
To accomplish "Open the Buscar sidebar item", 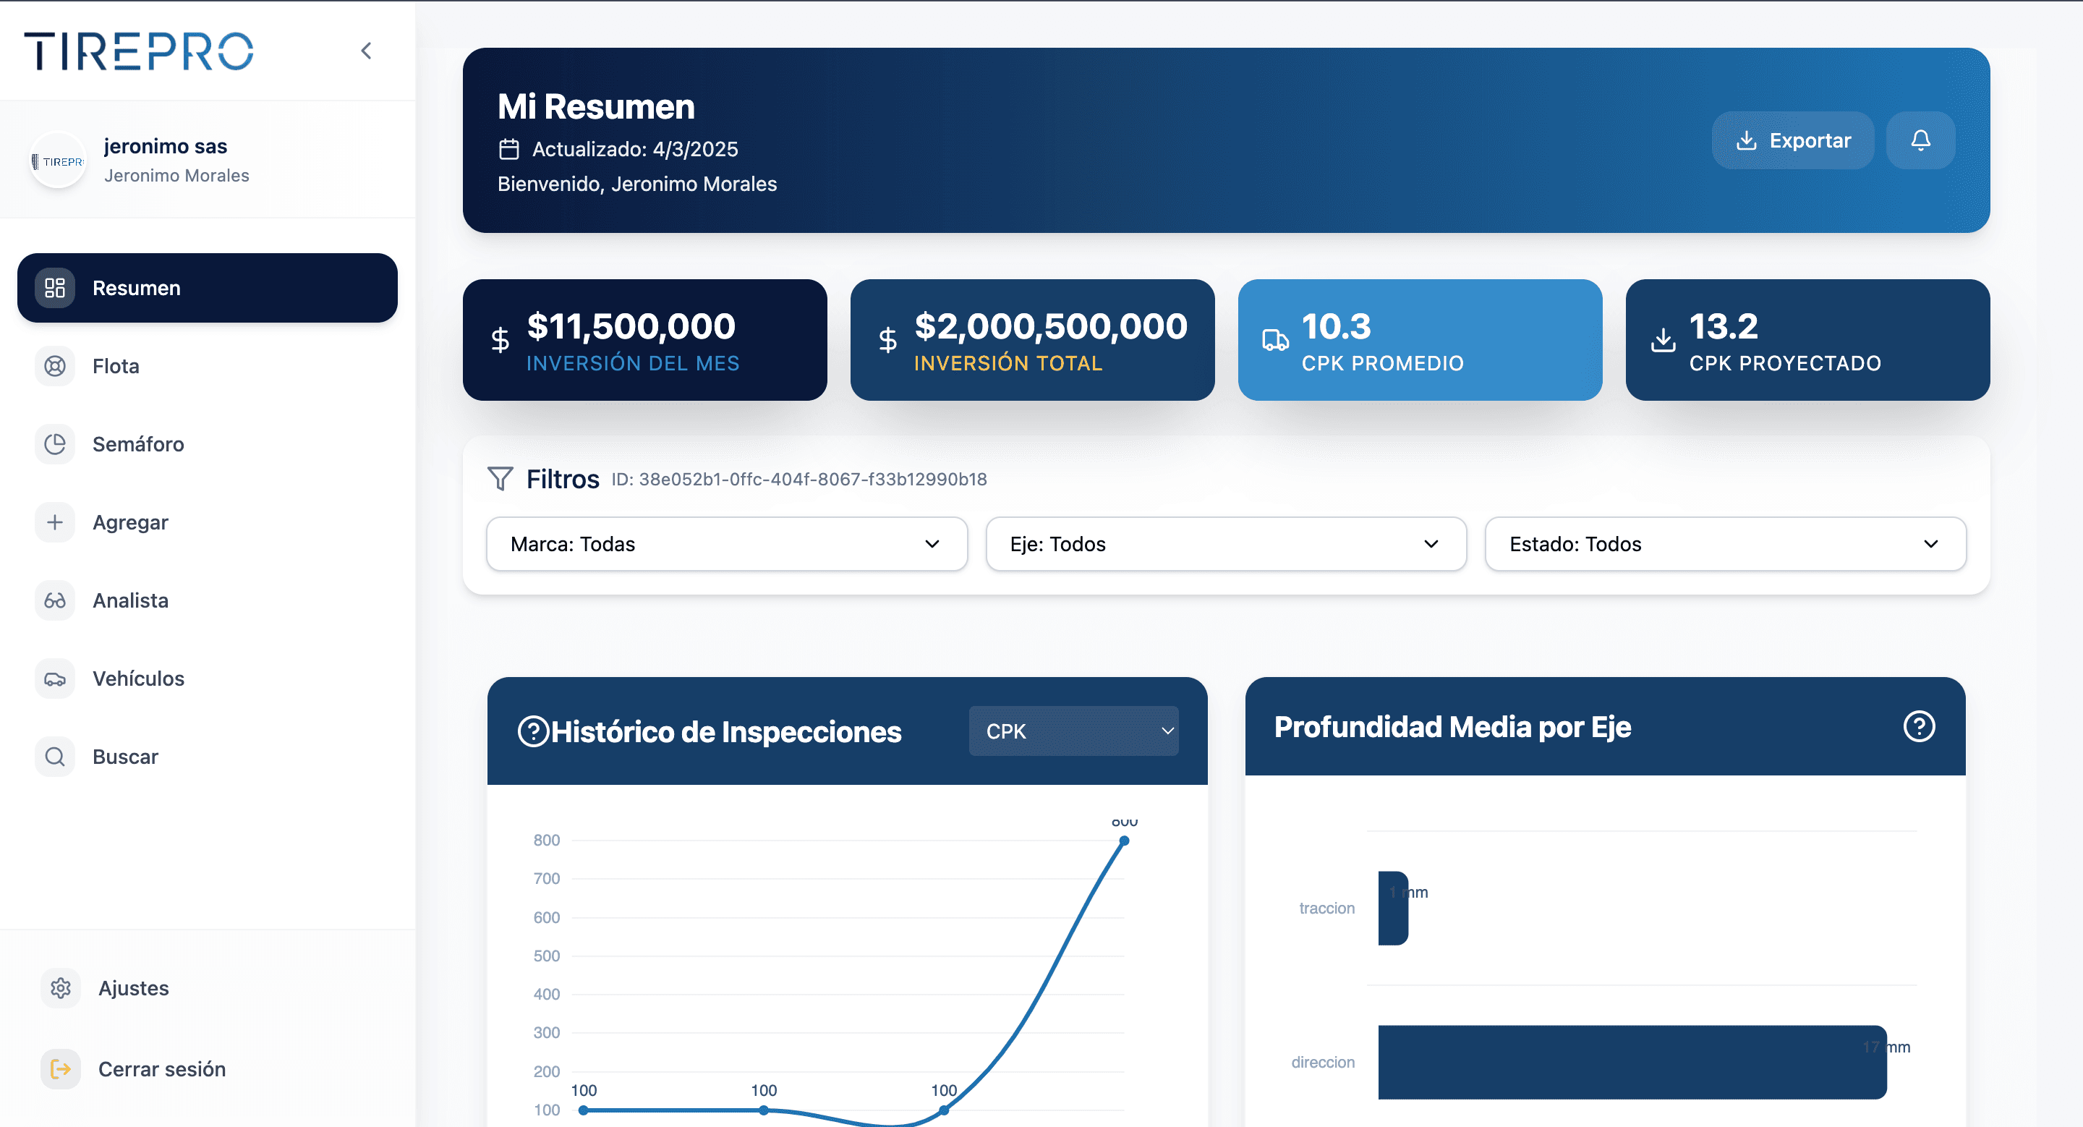I will 125,757.
